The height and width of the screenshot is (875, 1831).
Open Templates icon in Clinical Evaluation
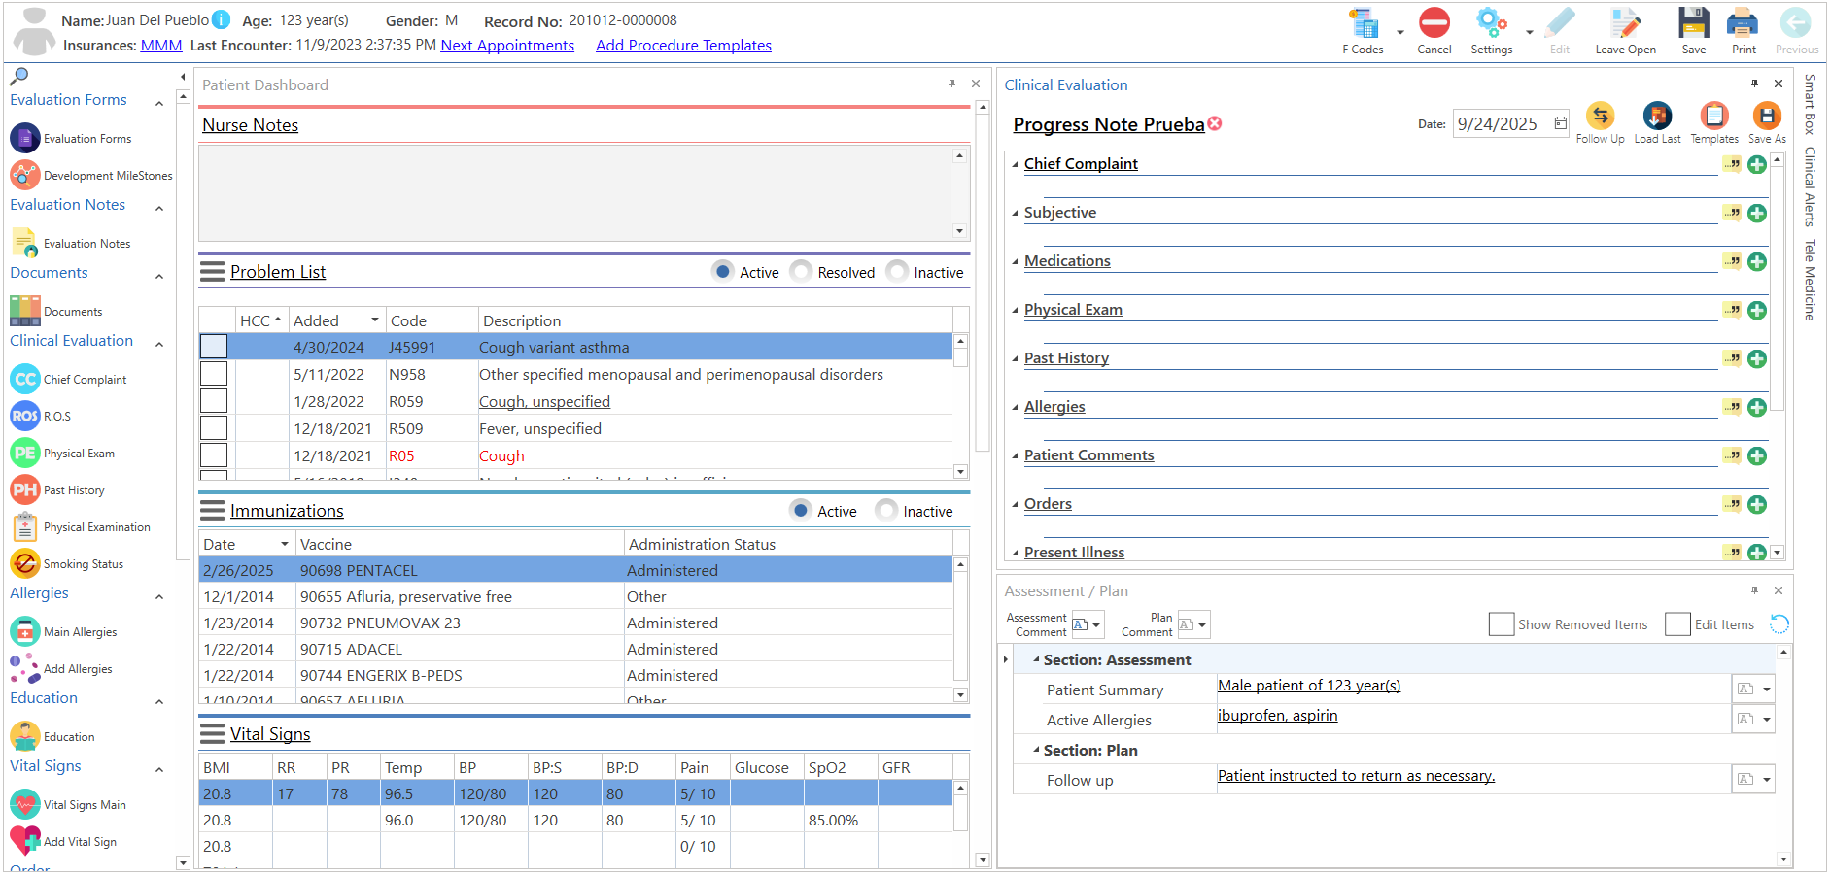[x=1714, y=116]
